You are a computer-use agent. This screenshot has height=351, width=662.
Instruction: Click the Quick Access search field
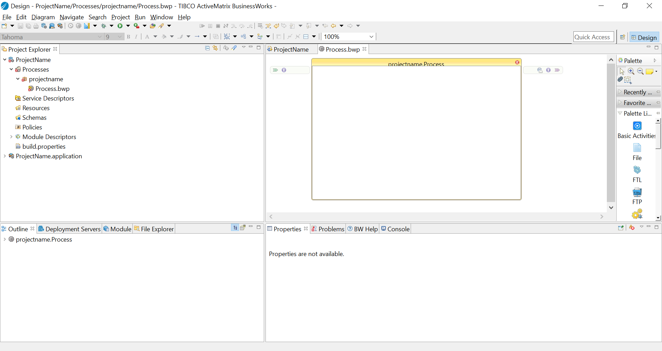click(593, 37)
